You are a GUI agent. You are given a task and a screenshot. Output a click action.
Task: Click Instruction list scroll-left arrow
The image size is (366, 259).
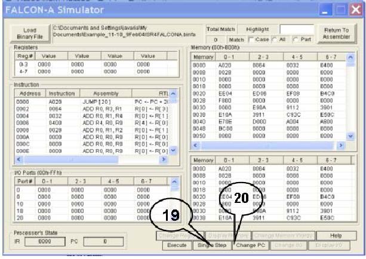[x=19, y=159]
